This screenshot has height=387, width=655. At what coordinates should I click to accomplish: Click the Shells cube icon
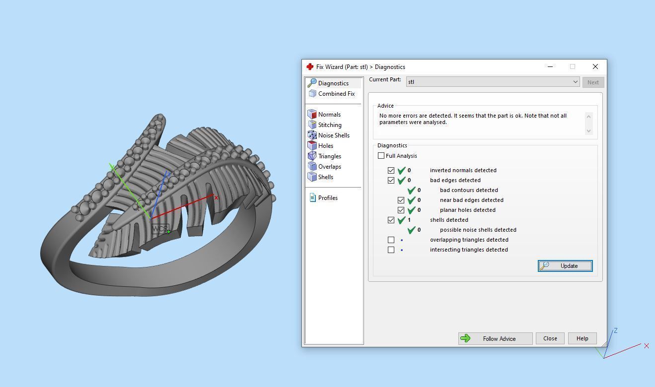coord(312,177)
